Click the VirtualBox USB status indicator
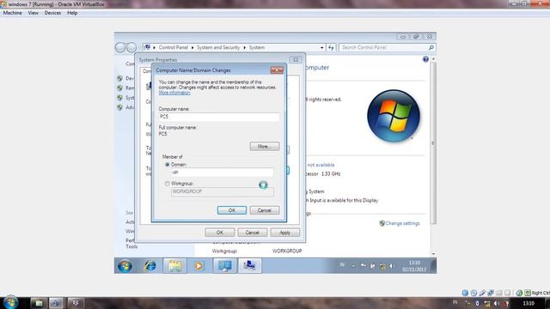Screen dimensions: 550x309 click(x=482, y=293)
